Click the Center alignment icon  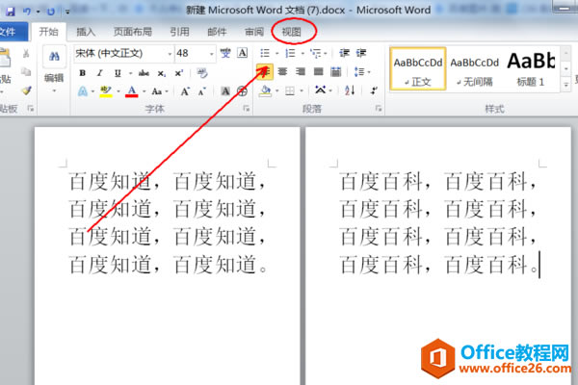(x=282, y=72)
